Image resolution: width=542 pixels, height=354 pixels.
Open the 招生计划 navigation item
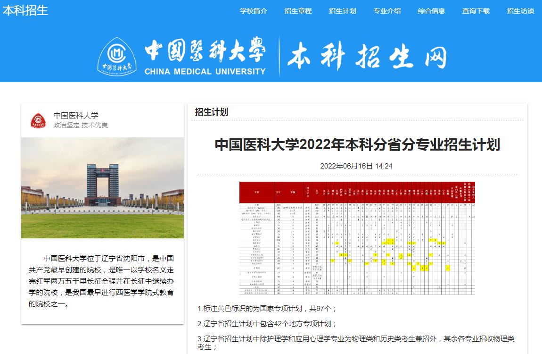pos(343,11)
